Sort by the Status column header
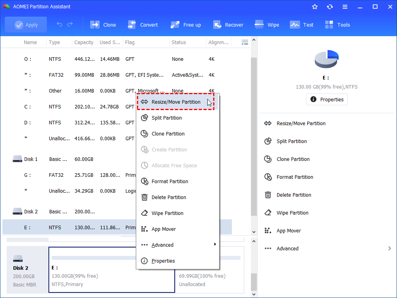Image resolution: width=397 pixels, height=298 pixels. [179, 43]
